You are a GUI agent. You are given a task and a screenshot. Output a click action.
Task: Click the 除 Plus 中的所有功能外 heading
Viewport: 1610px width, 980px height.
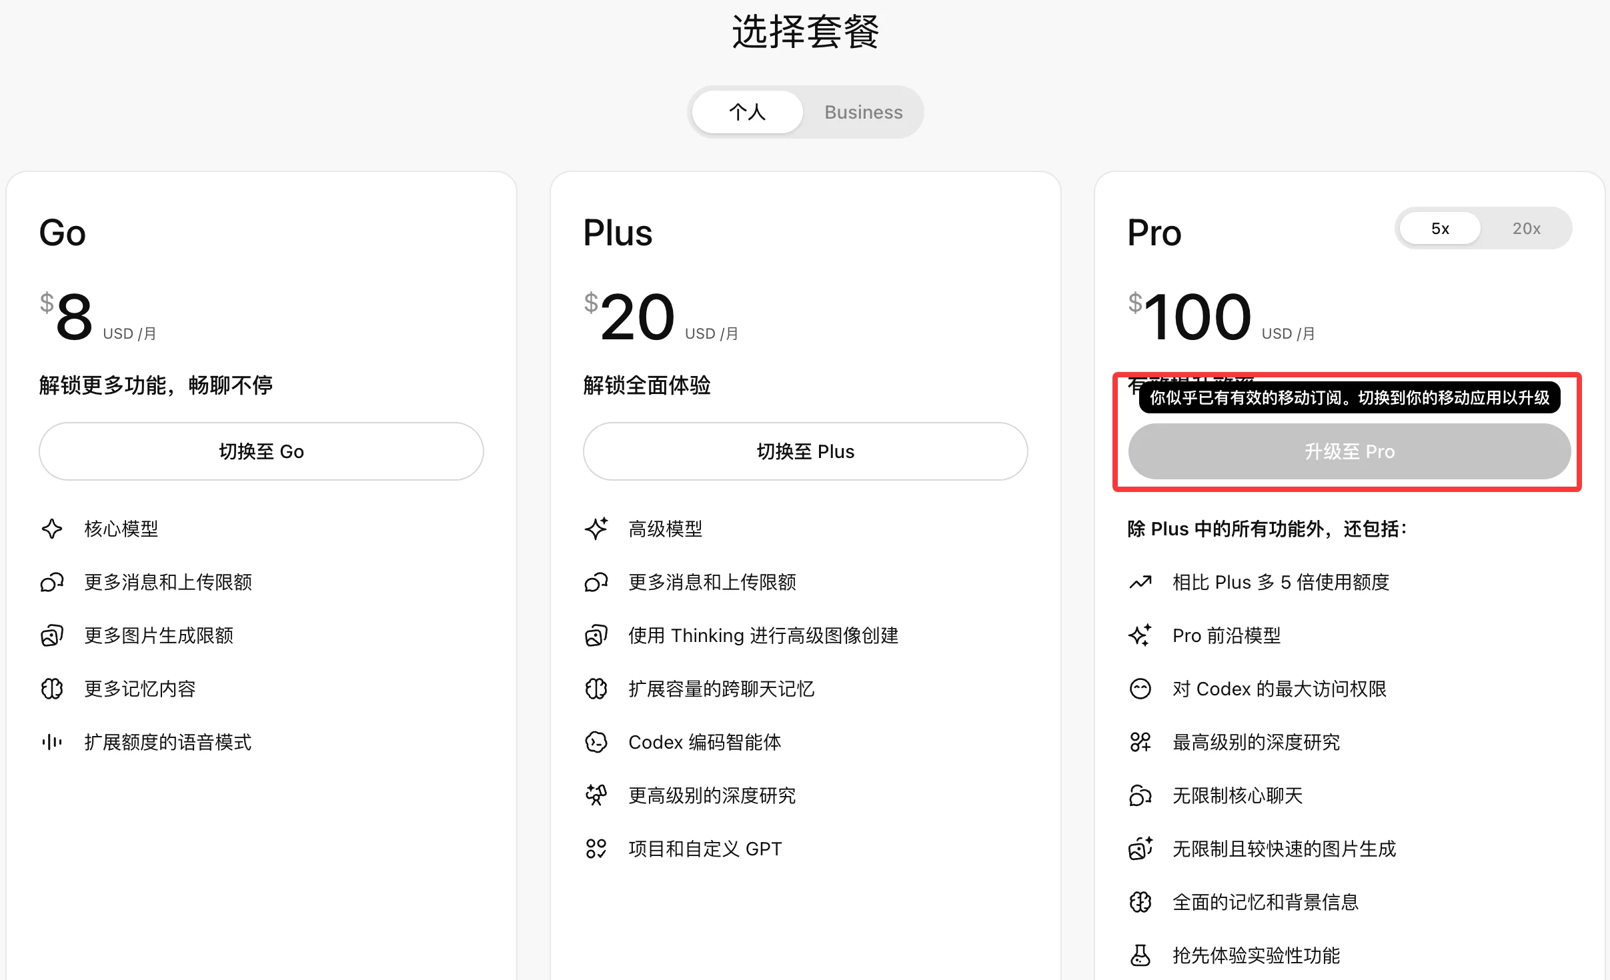(1267, 529)
